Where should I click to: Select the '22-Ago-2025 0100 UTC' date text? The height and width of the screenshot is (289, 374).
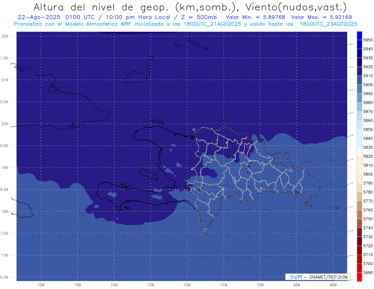[57, 17]
